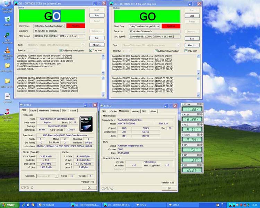Click the scroll-up arrow beside the 7000 iterations log
The height and width of the screenshot is (208, 260).
(103, 56)
